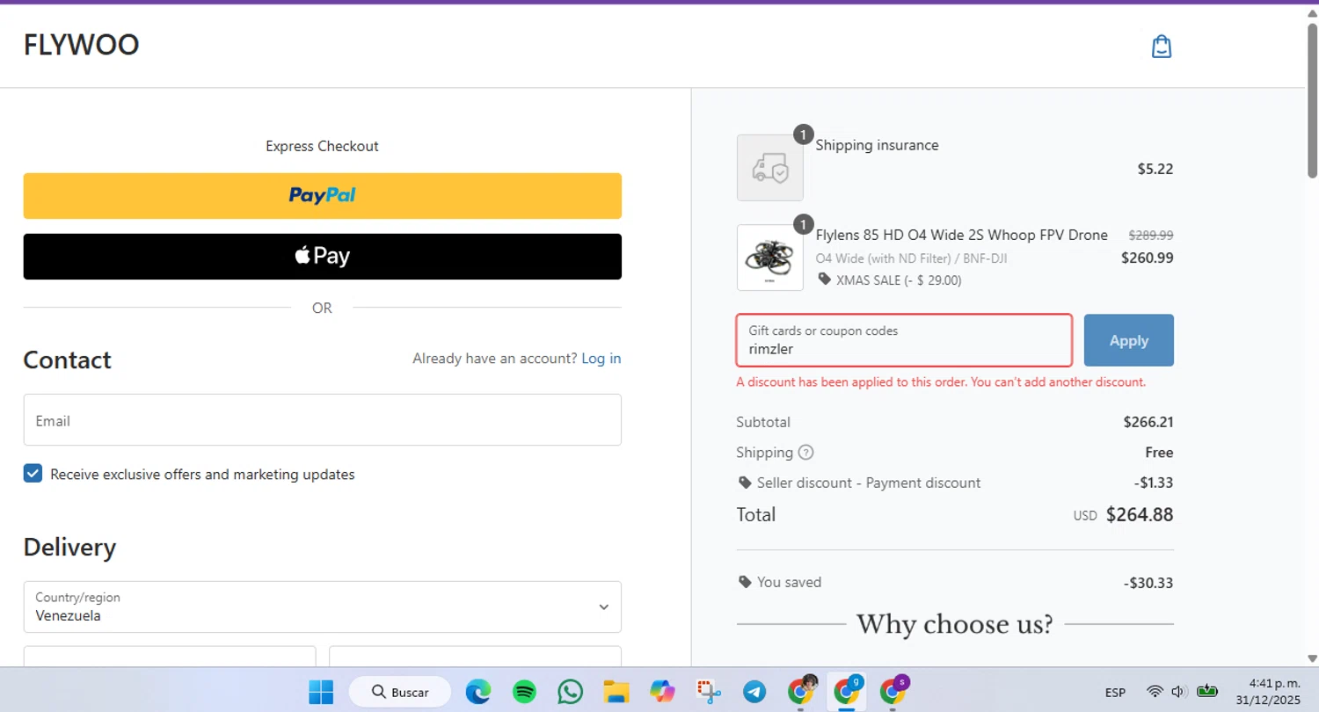Screen dimensions: 1319x712
Task: Click the battery status tray icon
Action: click(1207, 692)
